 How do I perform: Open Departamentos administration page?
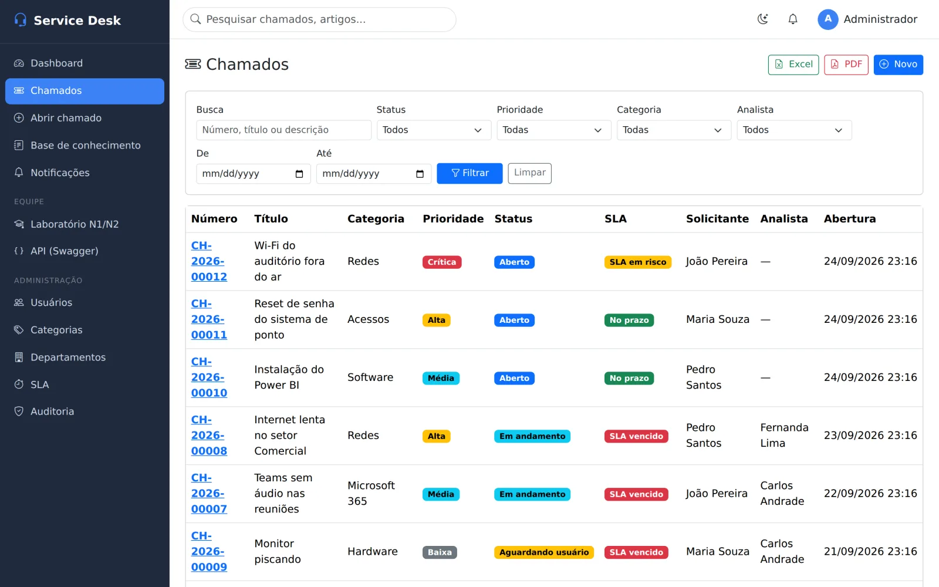pyautogui.click(x=85, y=357)
